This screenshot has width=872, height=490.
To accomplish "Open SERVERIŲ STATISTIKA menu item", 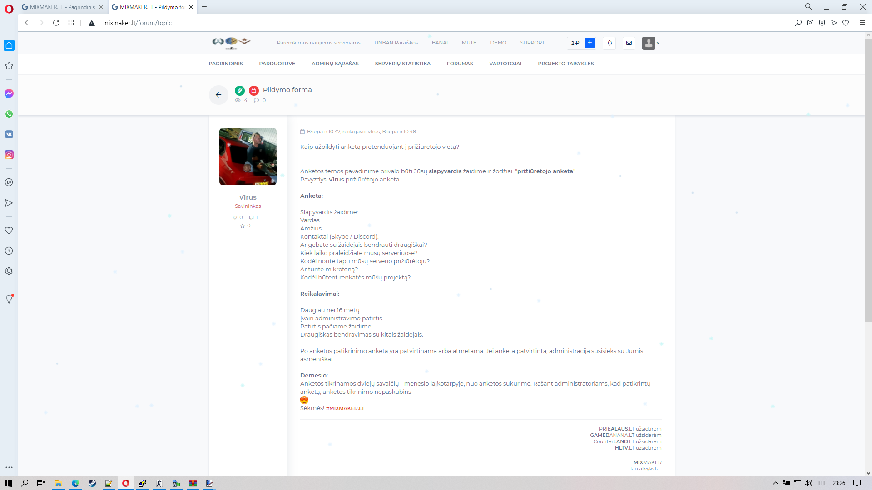I will coord(403,64).
